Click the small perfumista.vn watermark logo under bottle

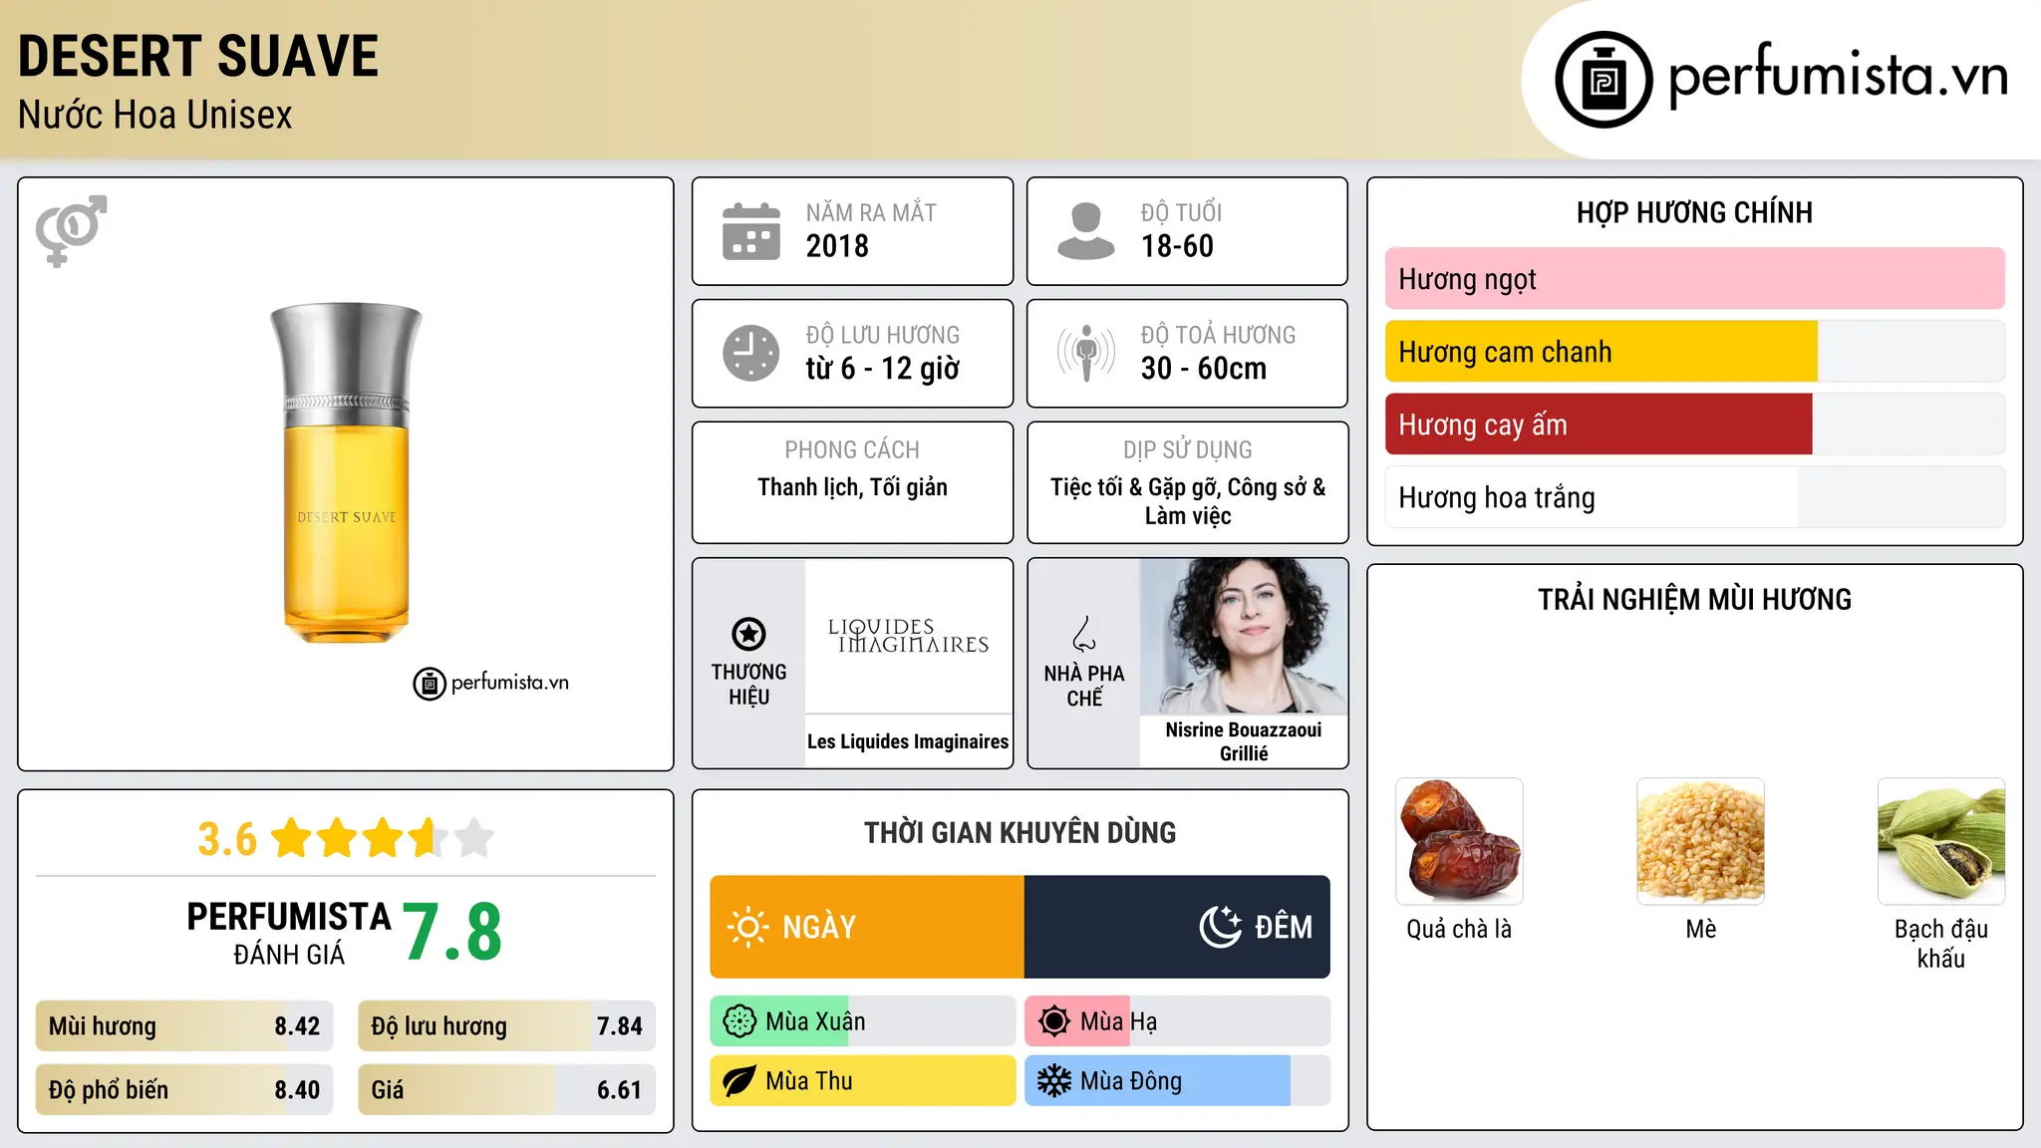[x=491, y=684]
